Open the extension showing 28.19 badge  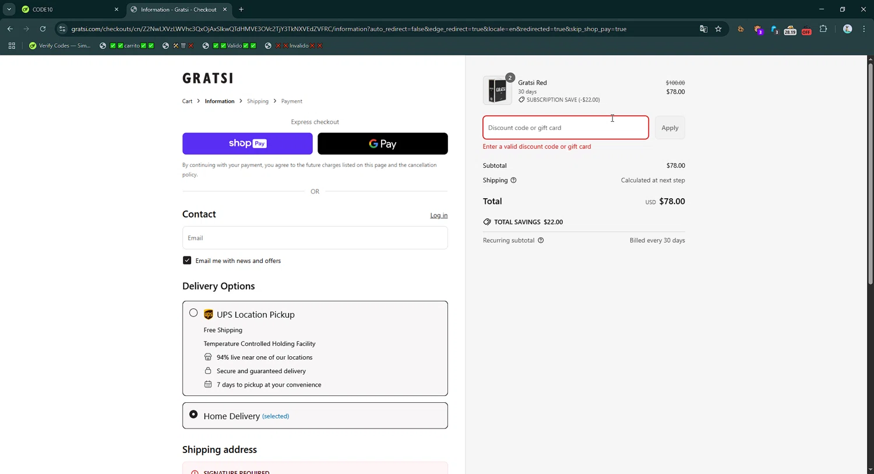pyautogui.click(x=790, y=29)
